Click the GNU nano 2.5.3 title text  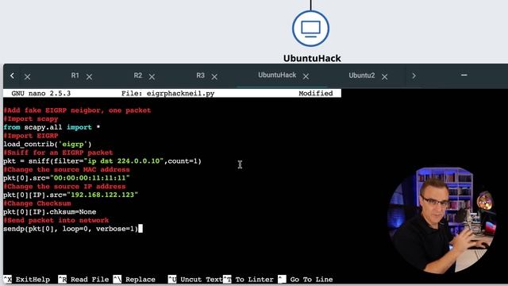(40, 94)
